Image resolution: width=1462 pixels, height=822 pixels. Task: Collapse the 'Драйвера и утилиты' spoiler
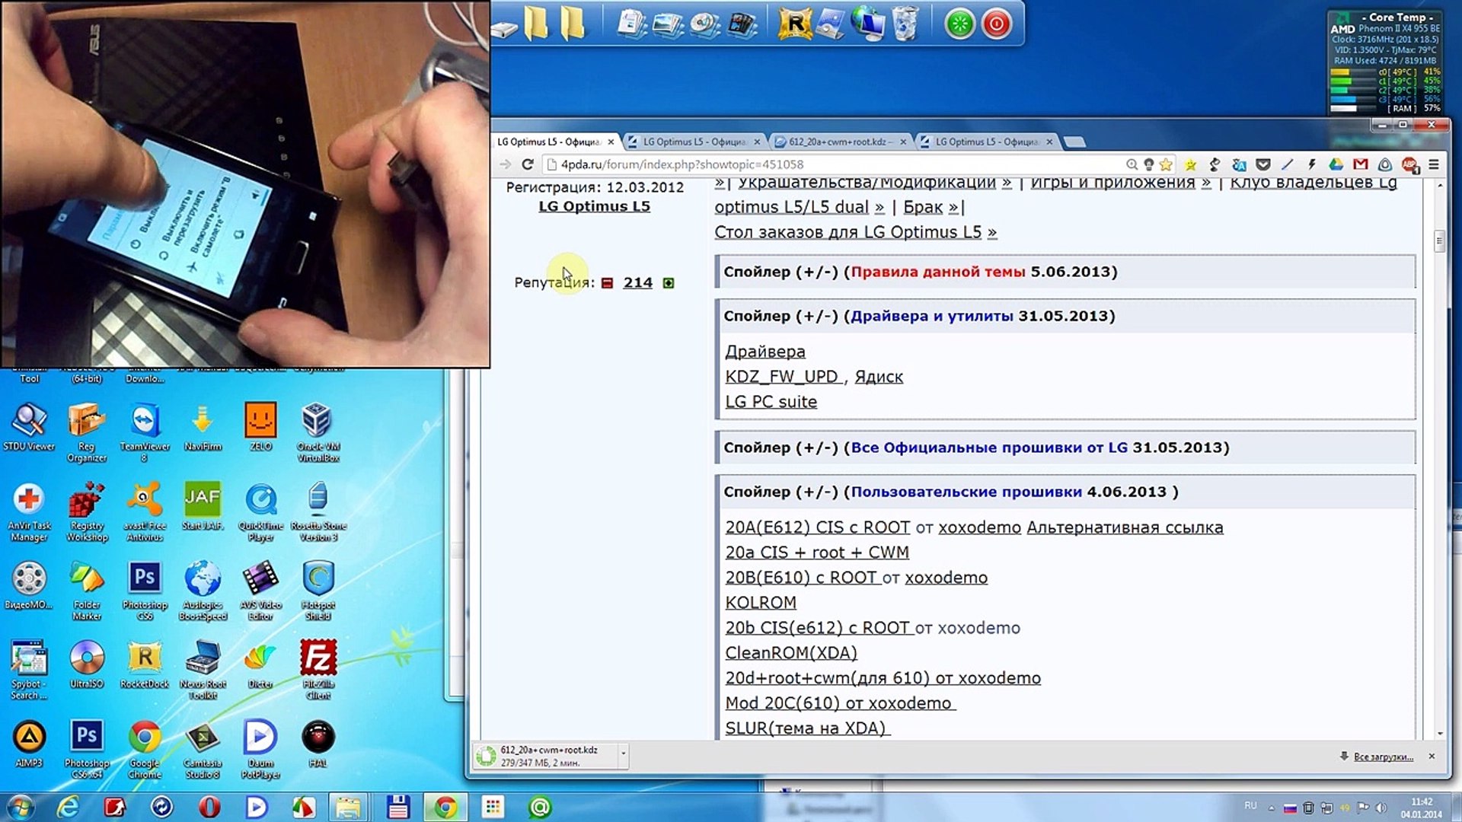tap(1065, 316)
